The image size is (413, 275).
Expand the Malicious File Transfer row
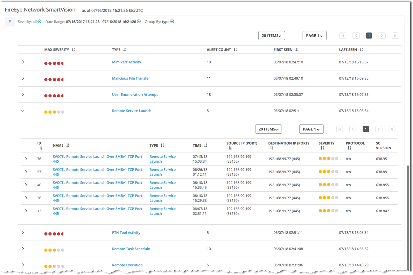coord(23,78)
